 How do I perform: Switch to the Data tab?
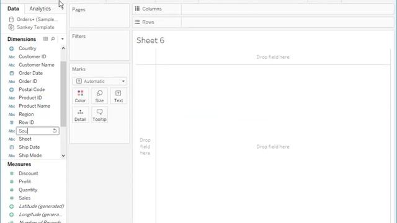point(13,9)
